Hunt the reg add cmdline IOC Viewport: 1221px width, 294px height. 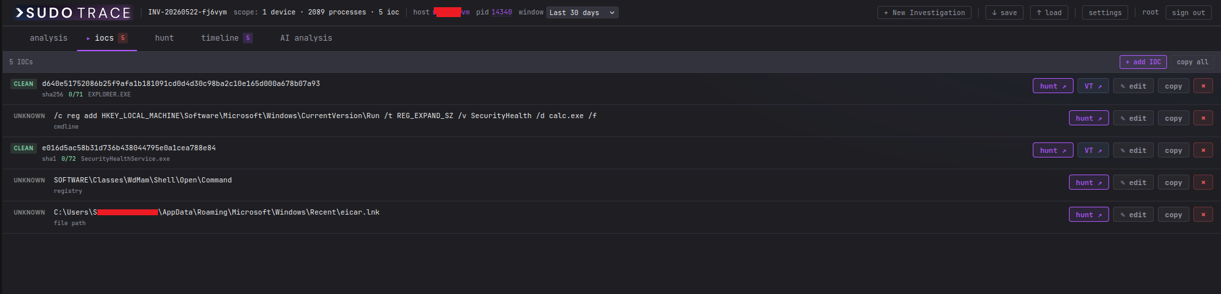tap(1089, 118)
